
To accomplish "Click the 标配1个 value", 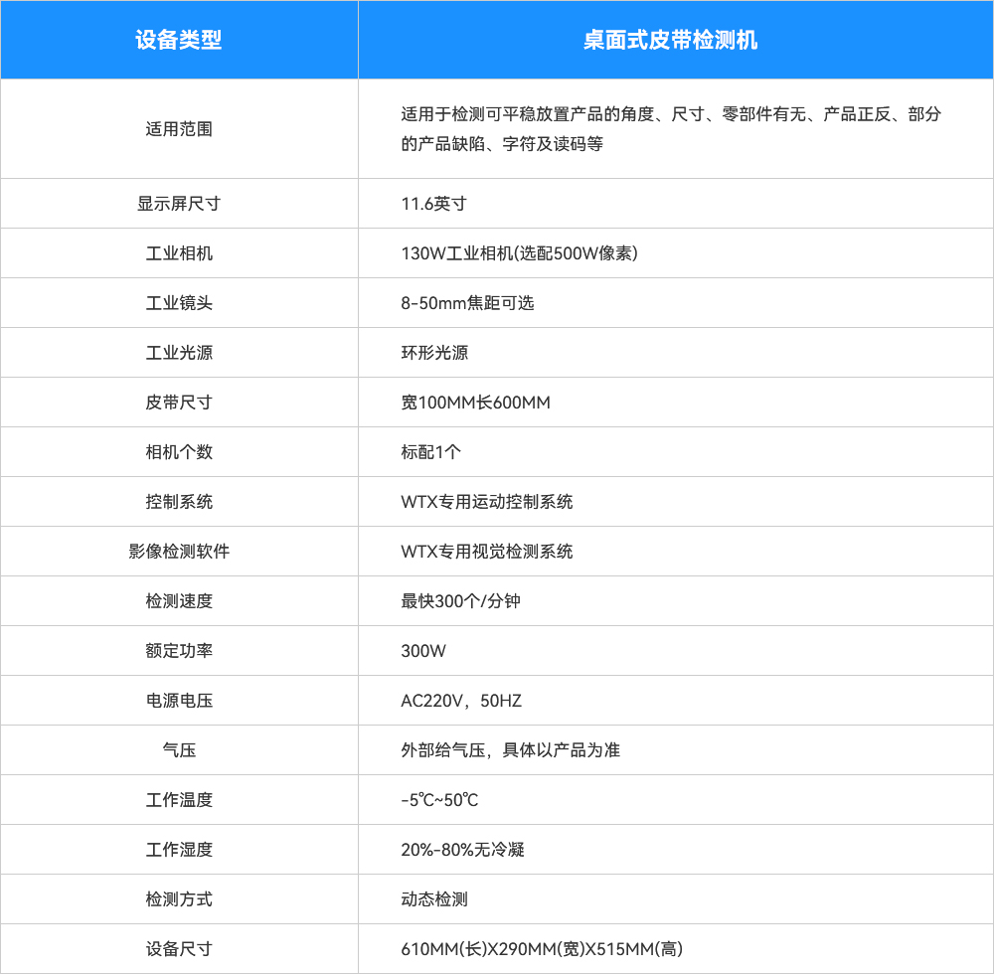I will coord(431,452).
